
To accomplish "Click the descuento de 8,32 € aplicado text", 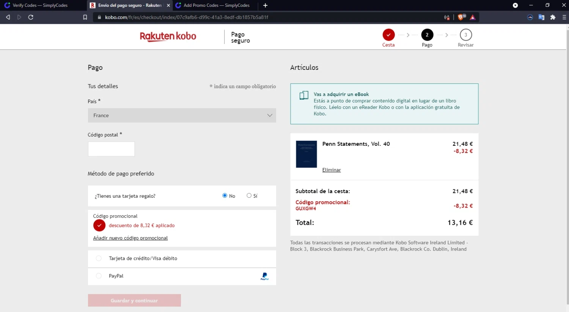I will (x=142, y=225).
